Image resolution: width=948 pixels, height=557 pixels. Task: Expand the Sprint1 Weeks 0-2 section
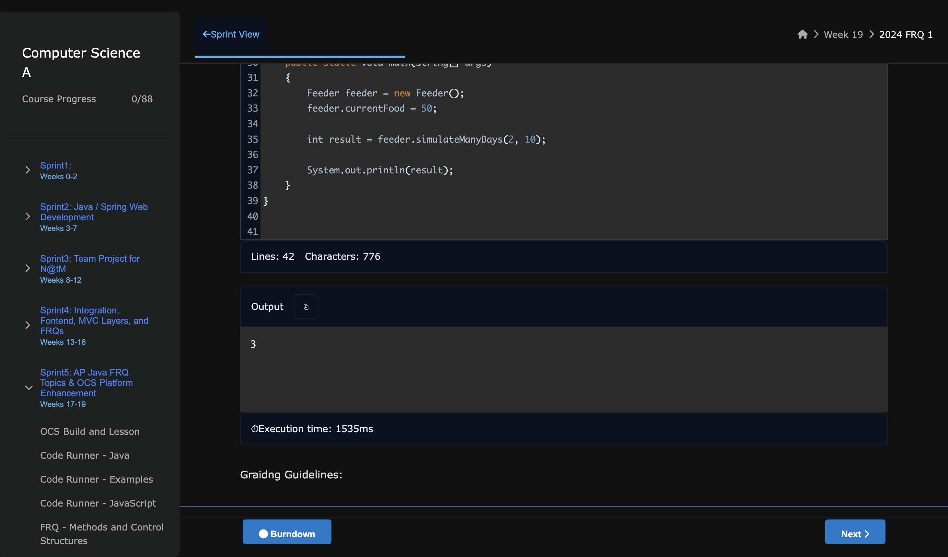[28, 170]
